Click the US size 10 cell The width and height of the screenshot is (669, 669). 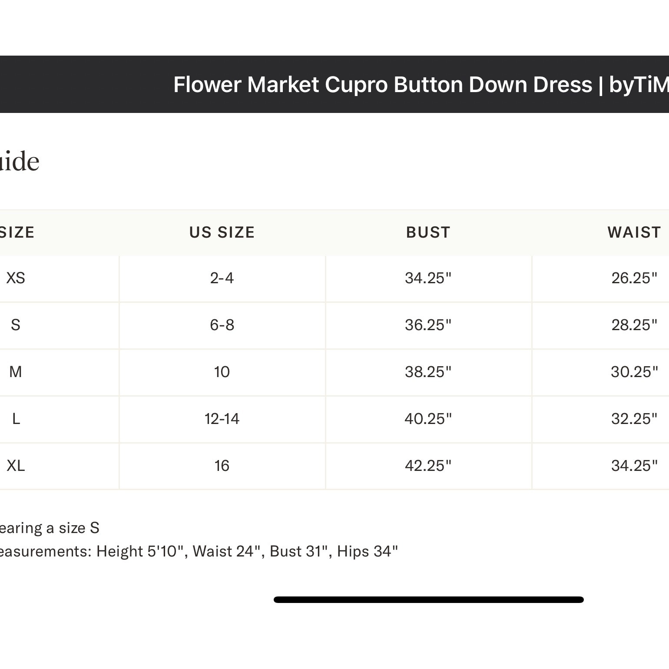222,372
